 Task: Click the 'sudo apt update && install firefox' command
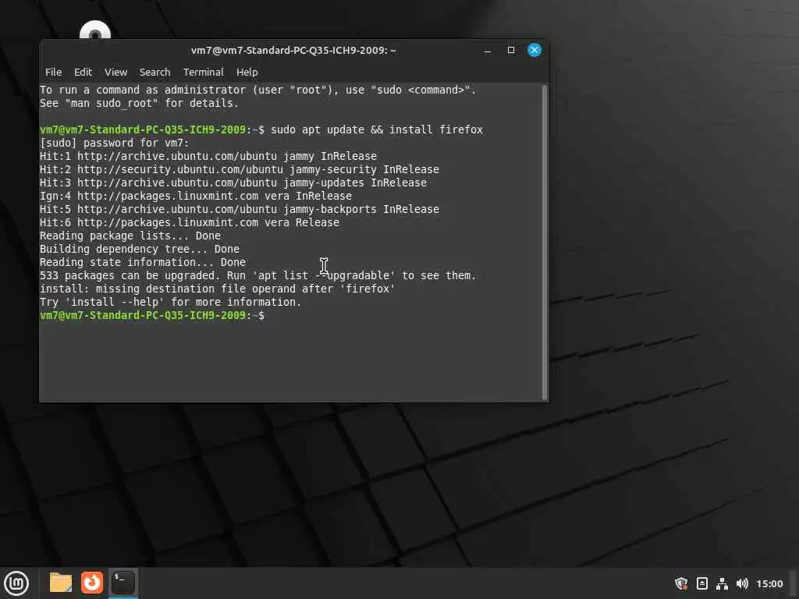[x=377, y=130]
